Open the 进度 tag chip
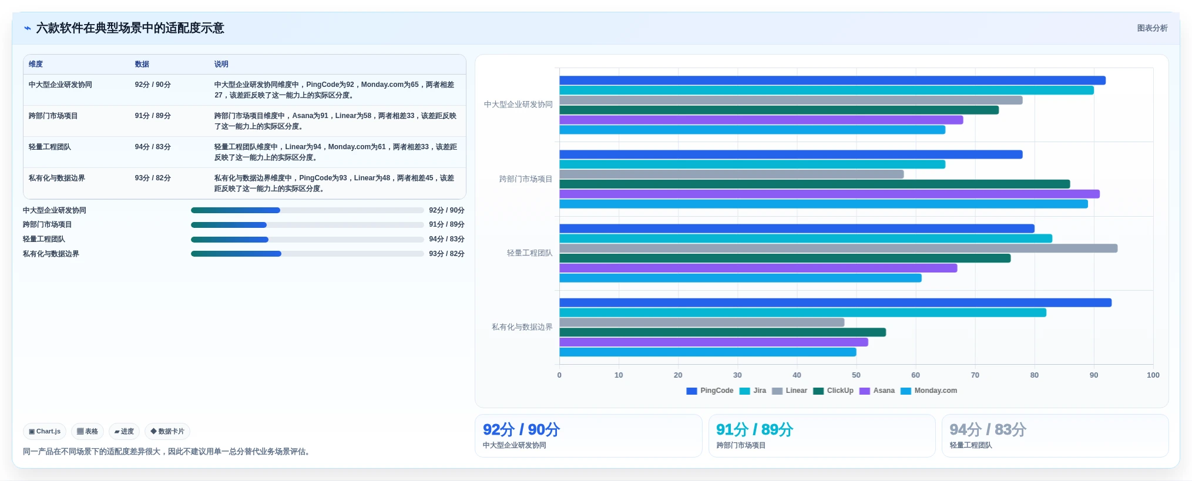Screen dimensions: 1192x481 tap(124, 432)
